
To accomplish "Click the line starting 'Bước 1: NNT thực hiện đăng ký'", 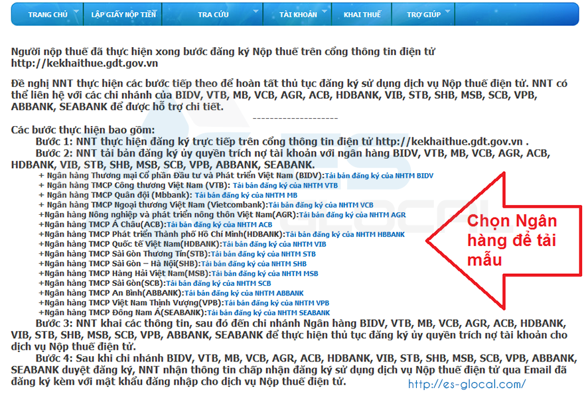I will point(282,141).
